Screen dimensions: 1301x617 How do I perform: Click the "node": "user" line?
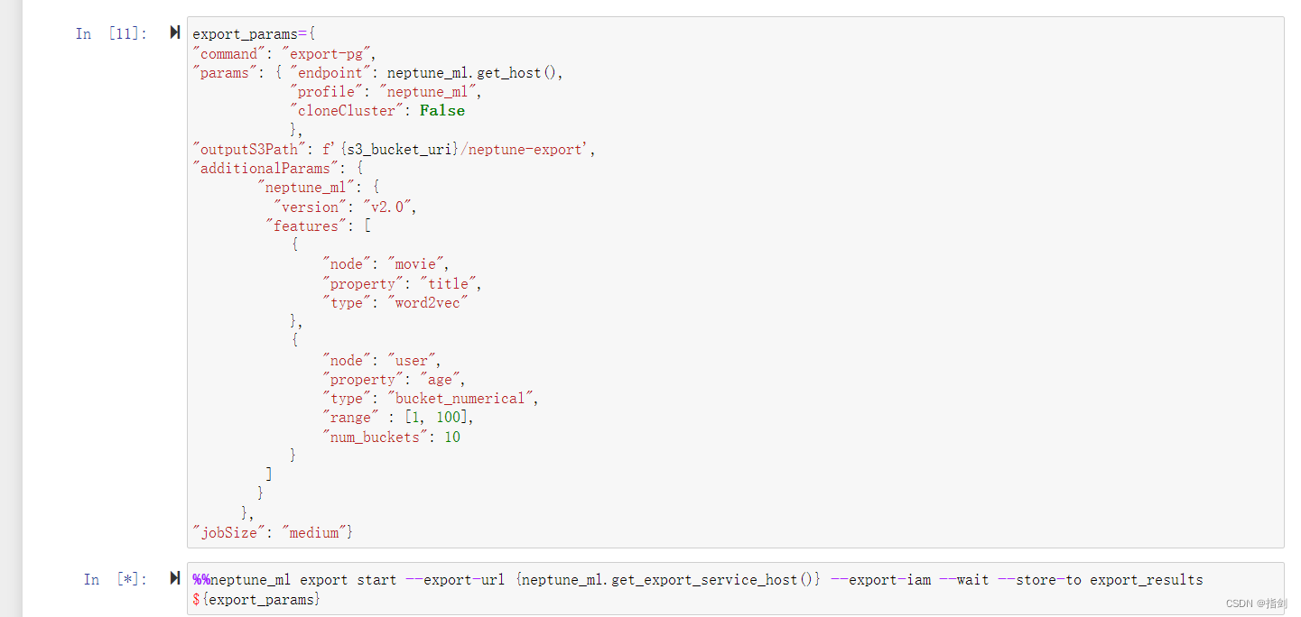[382, 360]
